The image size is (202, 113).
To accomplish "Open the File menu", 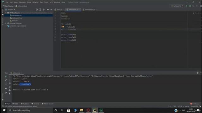I will pos(7,2).
